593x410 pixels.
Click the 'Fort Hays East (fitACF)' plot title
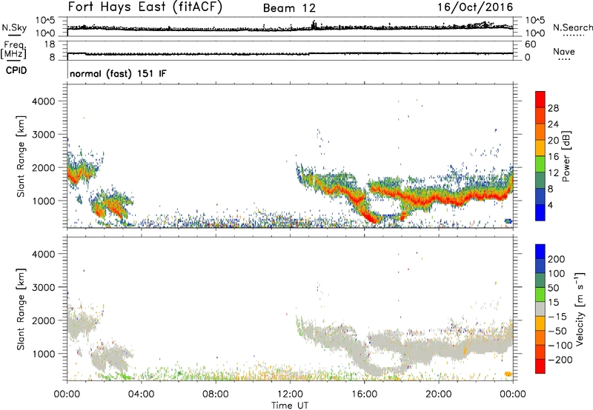(145, 7)
